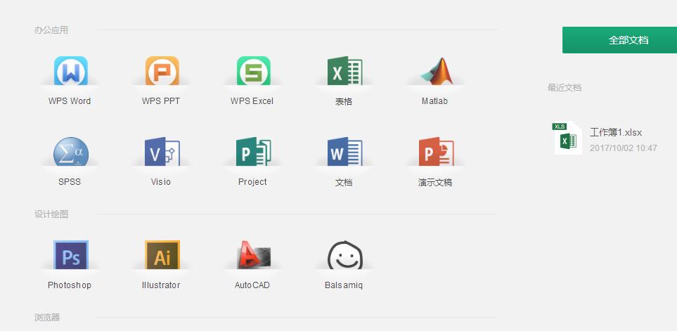Launch the Excel 表格 application icon

tap(344, 71)
